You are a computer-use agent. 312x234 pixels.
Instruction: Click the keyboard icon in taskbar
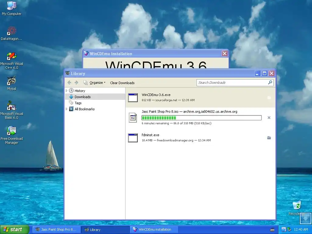coord(272,230)
